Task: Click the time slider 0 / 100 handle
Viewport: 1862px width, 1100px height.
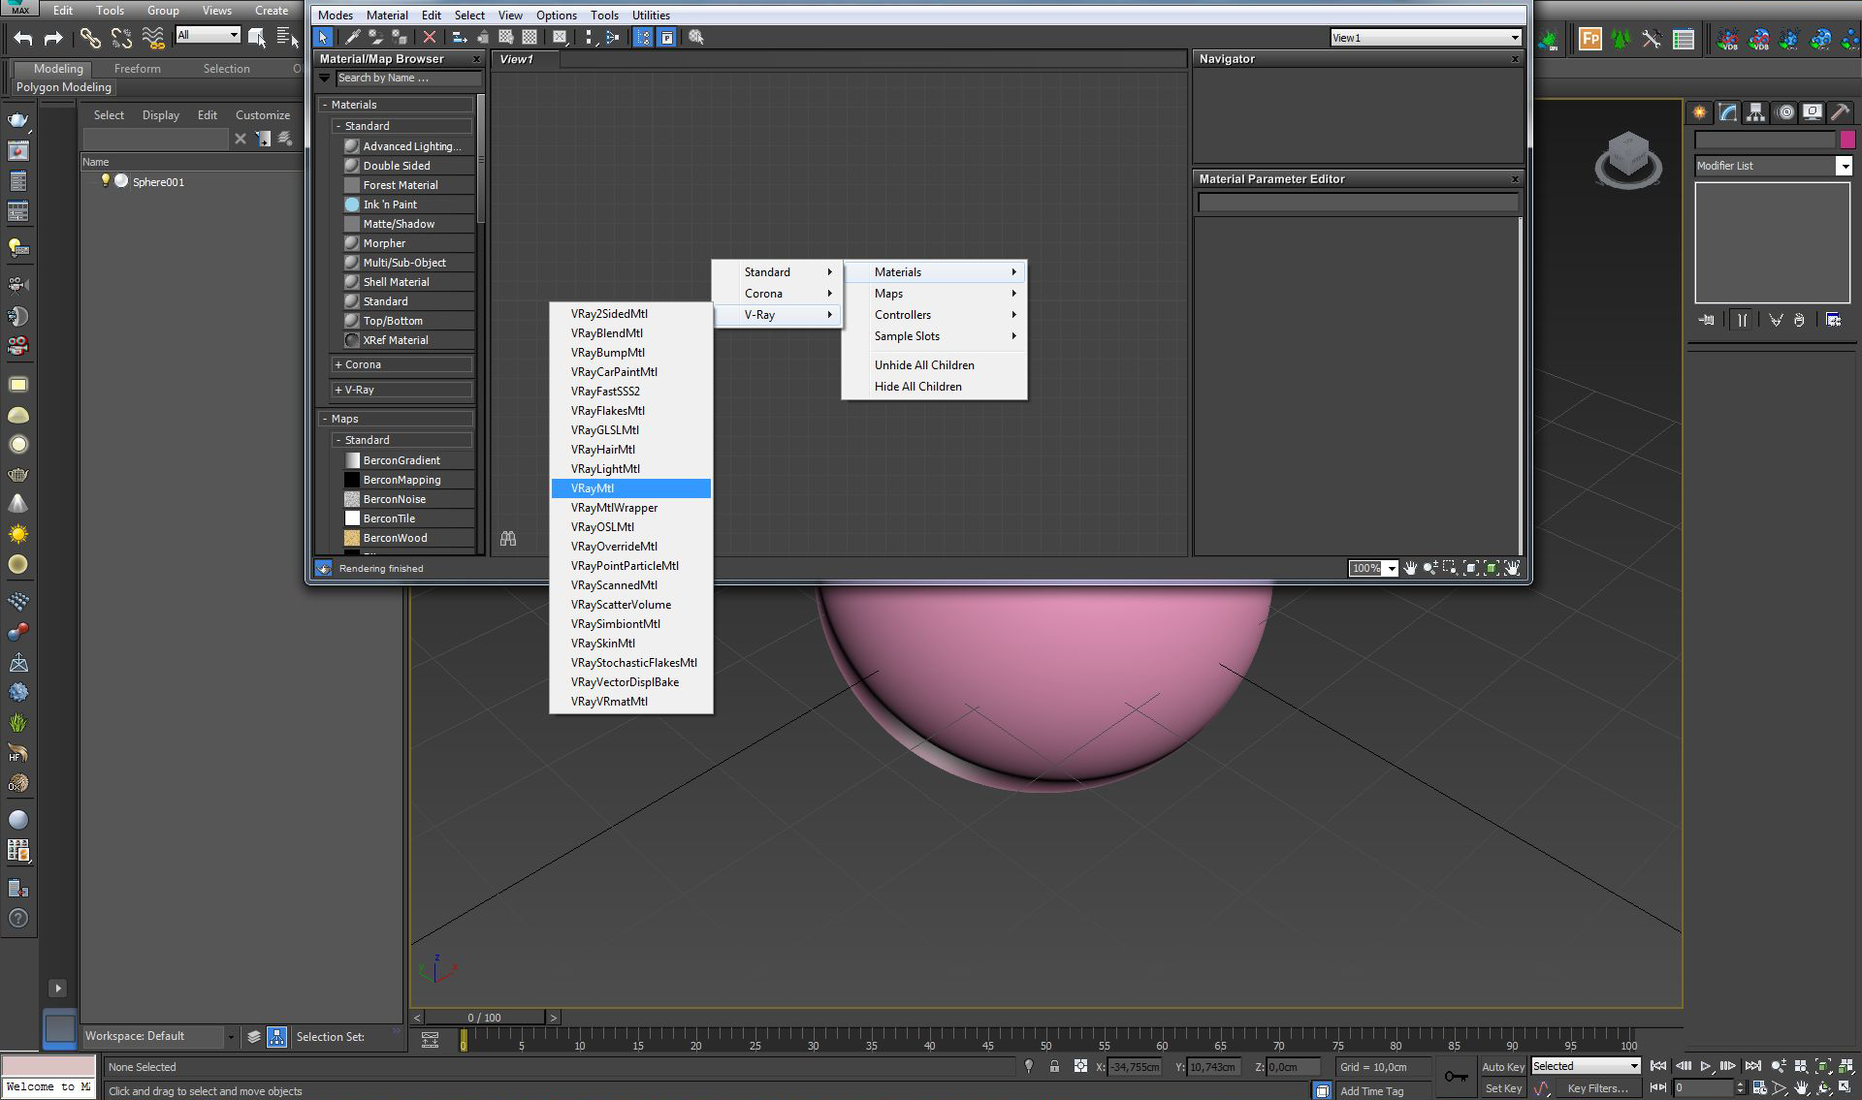Action: 484,1018
